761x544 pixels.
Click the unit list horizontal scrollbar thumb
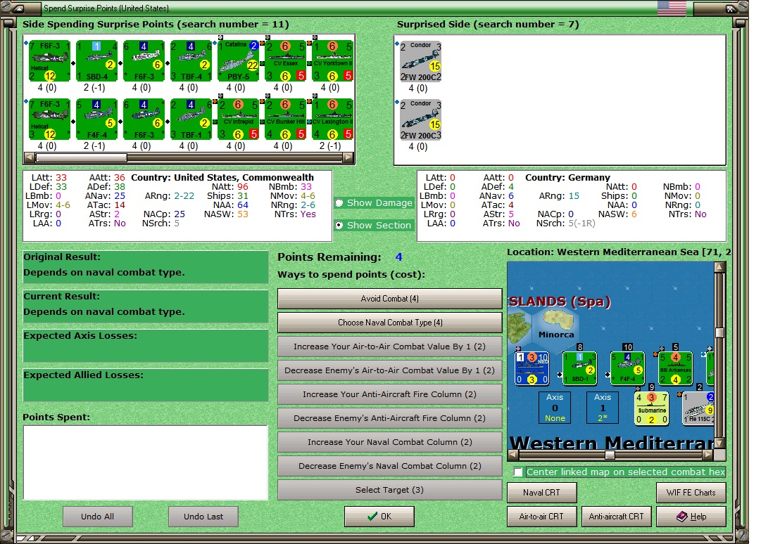click(x=81, y=157)
